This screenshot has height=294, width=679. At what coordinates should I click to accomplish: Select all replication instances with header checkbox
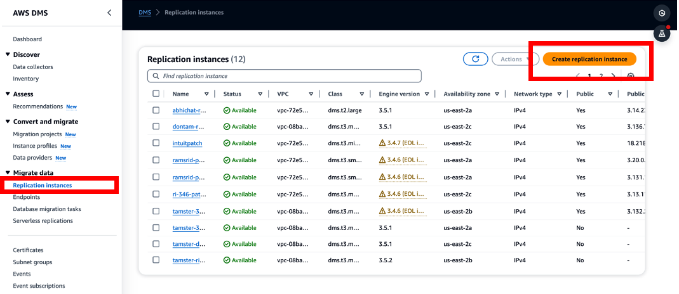(156, 93)
